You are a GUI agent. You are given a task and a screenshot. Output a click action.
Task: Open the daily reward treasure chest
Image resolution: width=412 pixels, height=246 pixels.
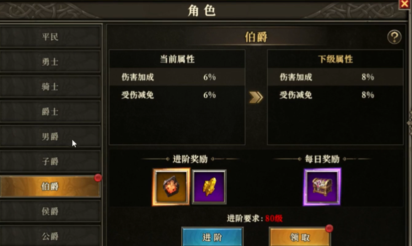pyautogui.click(x=322, y=187)
